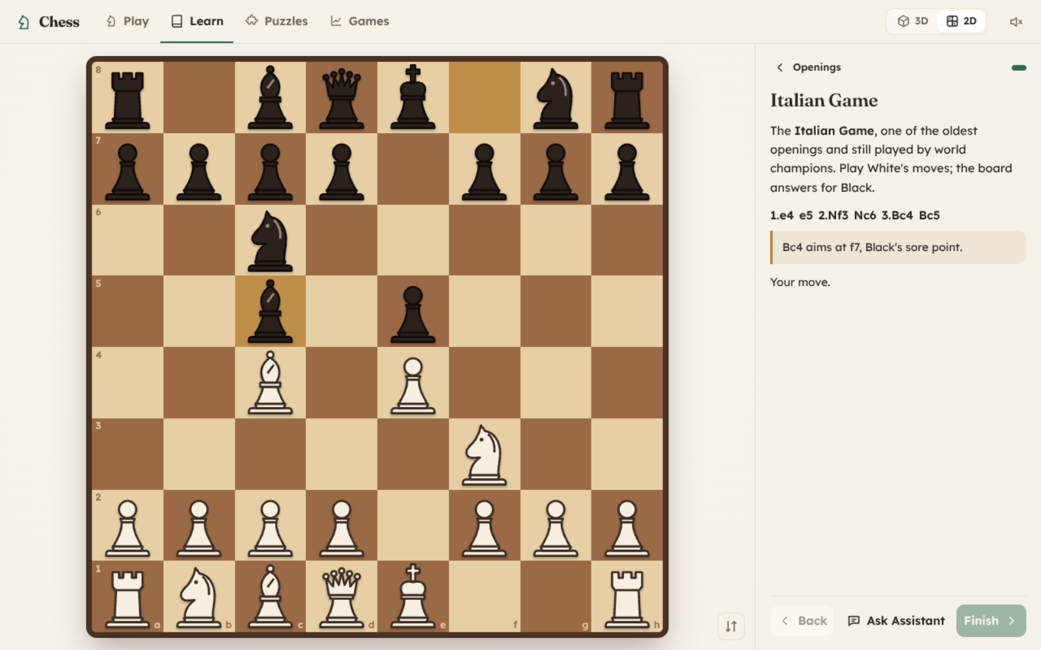The image size is (1041, 650).
Task: Click the hint 'Bc4 aims at f7' note
Action: coord(898,247)
